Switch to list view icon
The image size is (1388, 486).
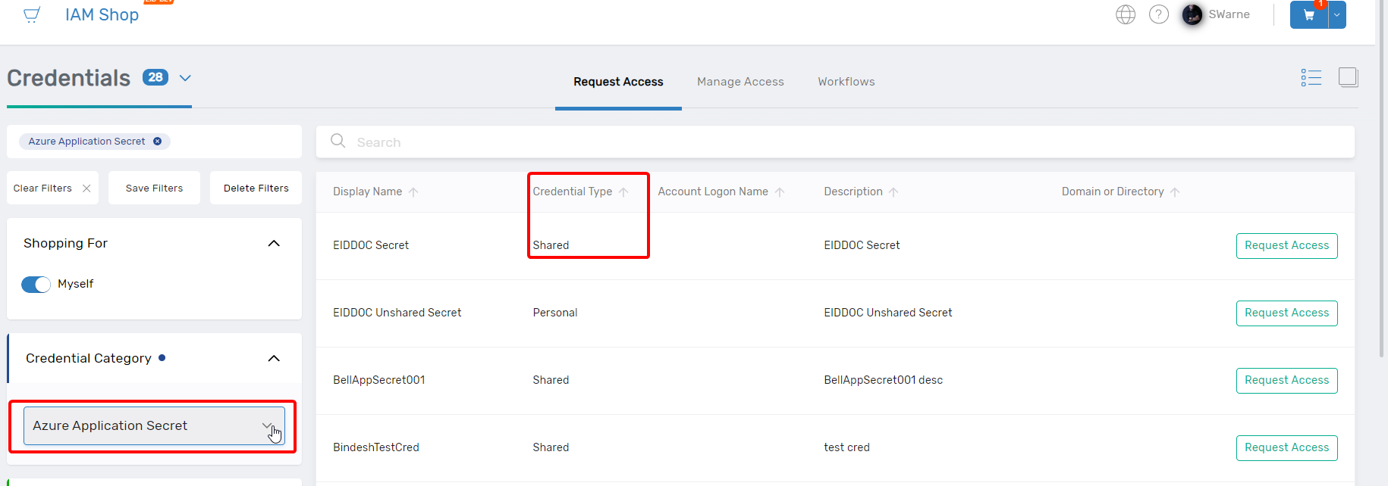tap(1311, 77)
